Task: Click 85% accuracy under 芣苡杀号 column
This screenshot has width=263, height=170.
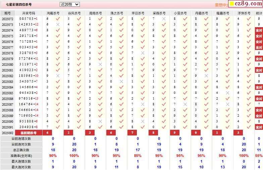Action: pos(138,156)
